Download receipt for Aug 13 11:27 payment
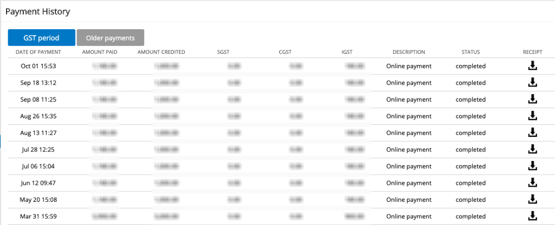Viewport: 555px width, 225px height. tap(532, 132)
